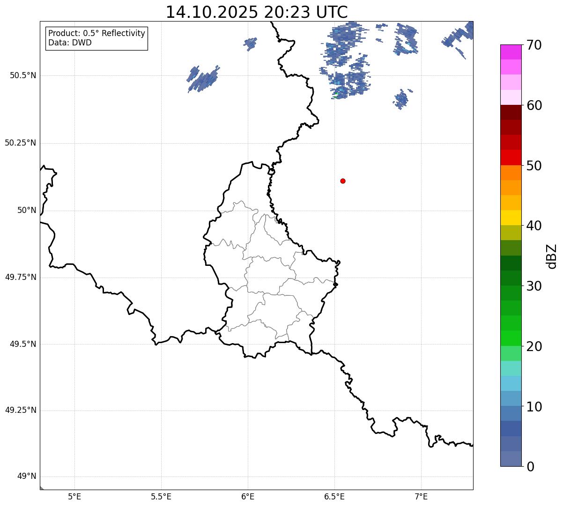Click the colorbar tick label 20
This screenshot has width=563, height=506.
[x=533, y=346]
